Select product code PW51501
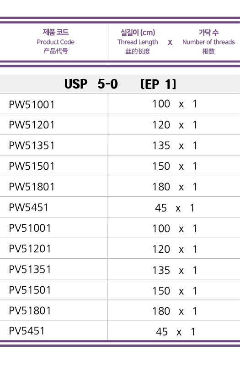This screenshot has height=367, width=240. (32, 166)
